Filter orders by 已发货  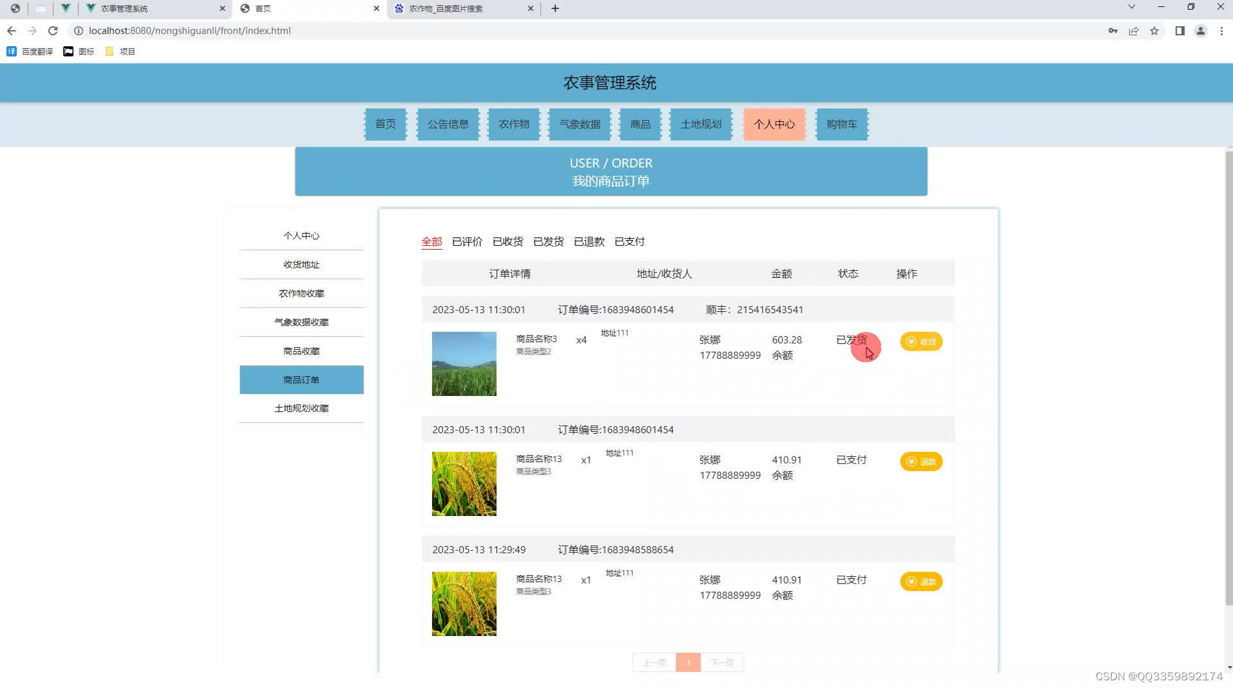[x=548, y=242]
